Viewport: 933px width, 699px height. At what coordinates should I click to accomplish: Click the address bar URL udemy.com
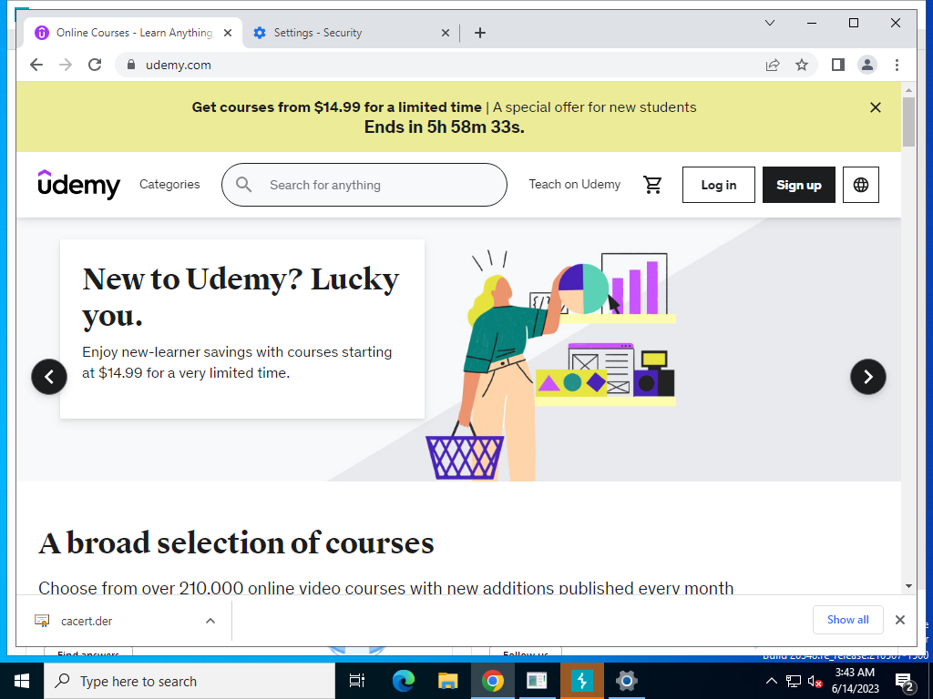(x=178, y=65)
